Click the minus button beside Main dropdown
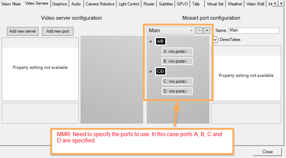 click(x=200, y=31)
